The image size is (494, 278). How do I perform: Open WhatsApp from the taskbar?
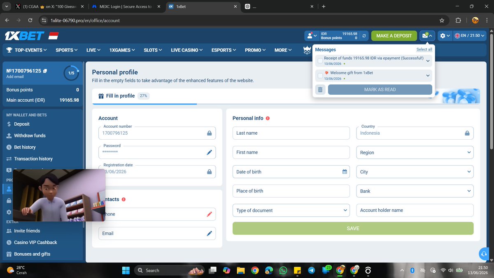[x=283, y=270]
